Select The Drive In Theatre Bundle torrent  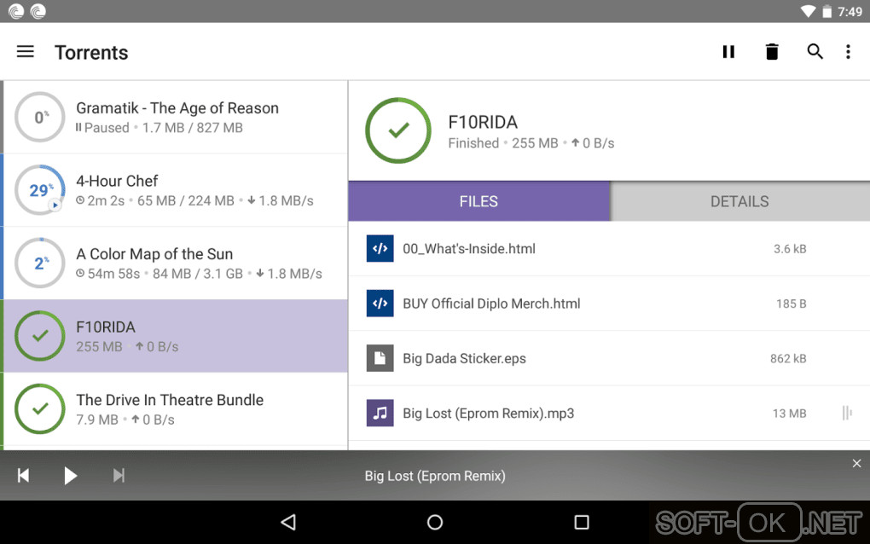point(177,408)
